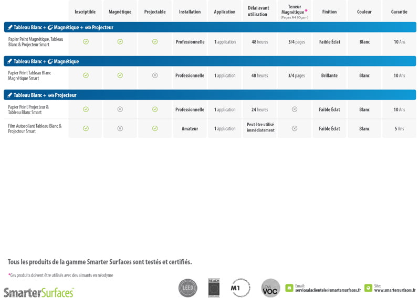Click 'Peut être utilisé immédiatement' cell
The height and width of the screenshot is (298, 418).
[260, 127]
